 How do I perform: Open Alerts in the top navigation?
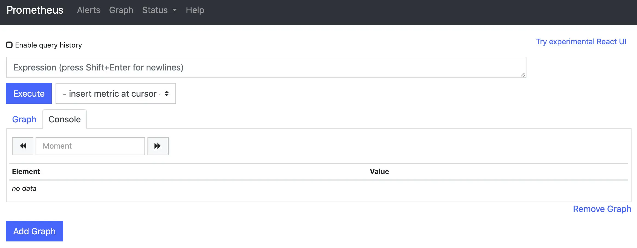tap(88, 10)
